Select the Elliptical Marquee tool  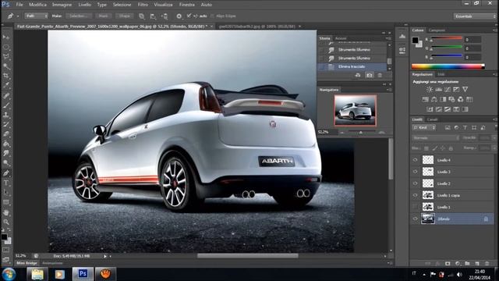(6, 47)
